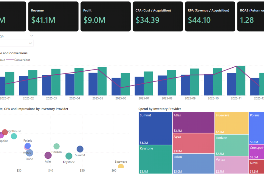Click the Horizon bubble in the scatter chart
Screen dimensions: 264x176
[56, 146]
